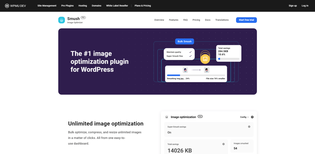The height and width of the screenshot is (154, 315).
Task: Click the yellow image icon in hero illustration
Action: coord(205,59)
